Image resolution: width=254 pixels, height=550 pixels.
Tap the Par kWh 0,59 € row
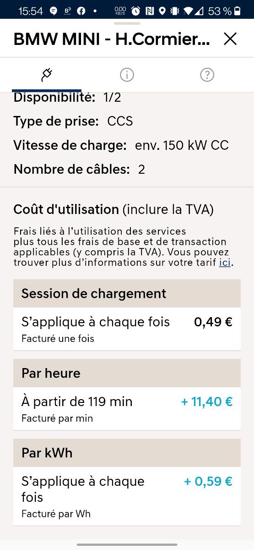(x=127, y=496)
